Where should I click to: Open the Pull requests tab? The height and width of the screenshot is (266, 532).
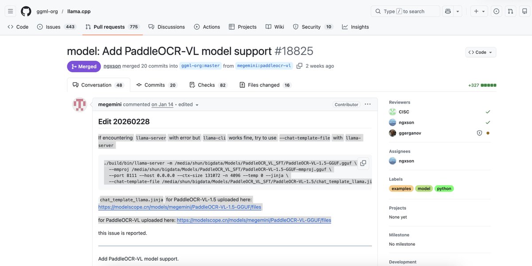(112, 27)
